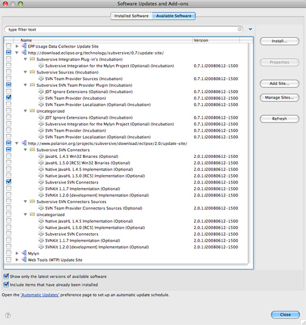Image resolution: width=306 pixels, height=325 pixels.
Task: Check the EPP Usage Data Collector Update Site box
Action: pyautogui.click(x=9, y=46)
